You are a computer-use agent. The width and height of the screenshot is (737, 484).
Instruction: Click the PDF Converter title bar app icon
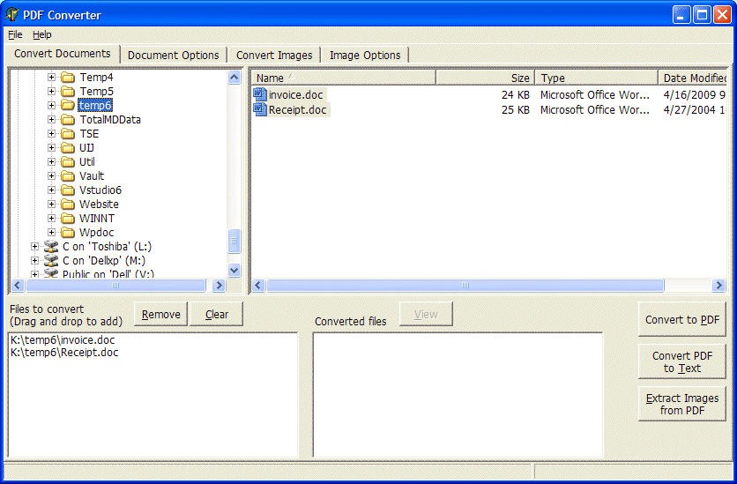coord(11,15)
